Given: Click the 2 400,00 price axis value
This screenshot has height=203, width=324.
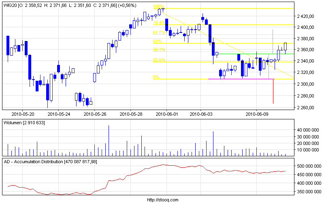Looking at the screenshot, I should click(306, 27).
